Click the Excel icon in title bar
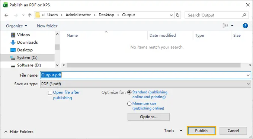Viewport: 253px width, 139px height. 5,5
